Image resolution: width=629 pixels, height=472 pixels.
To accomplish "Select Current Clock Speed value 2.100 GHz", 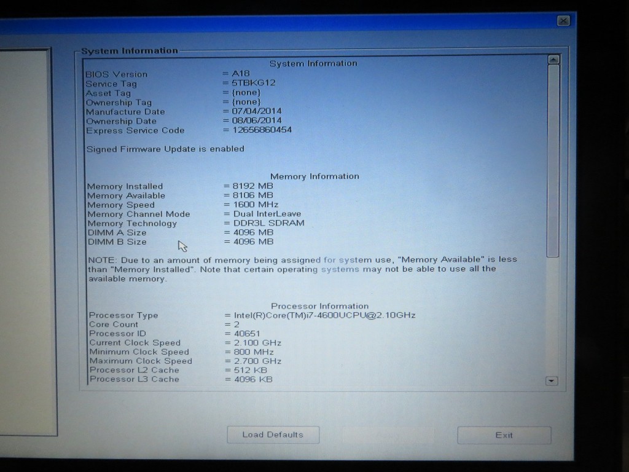I will click(x=257, y=343).
